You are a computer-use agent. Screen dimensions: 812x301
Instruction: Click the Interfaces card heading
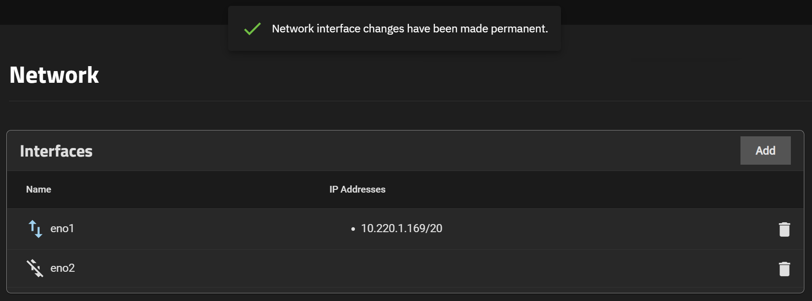[x=56, y=151]
